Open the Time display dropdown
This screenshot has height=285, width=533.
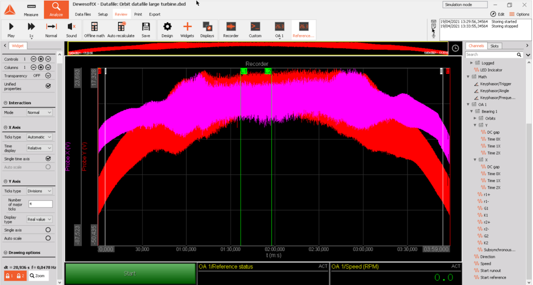click(x=40, y=148)
